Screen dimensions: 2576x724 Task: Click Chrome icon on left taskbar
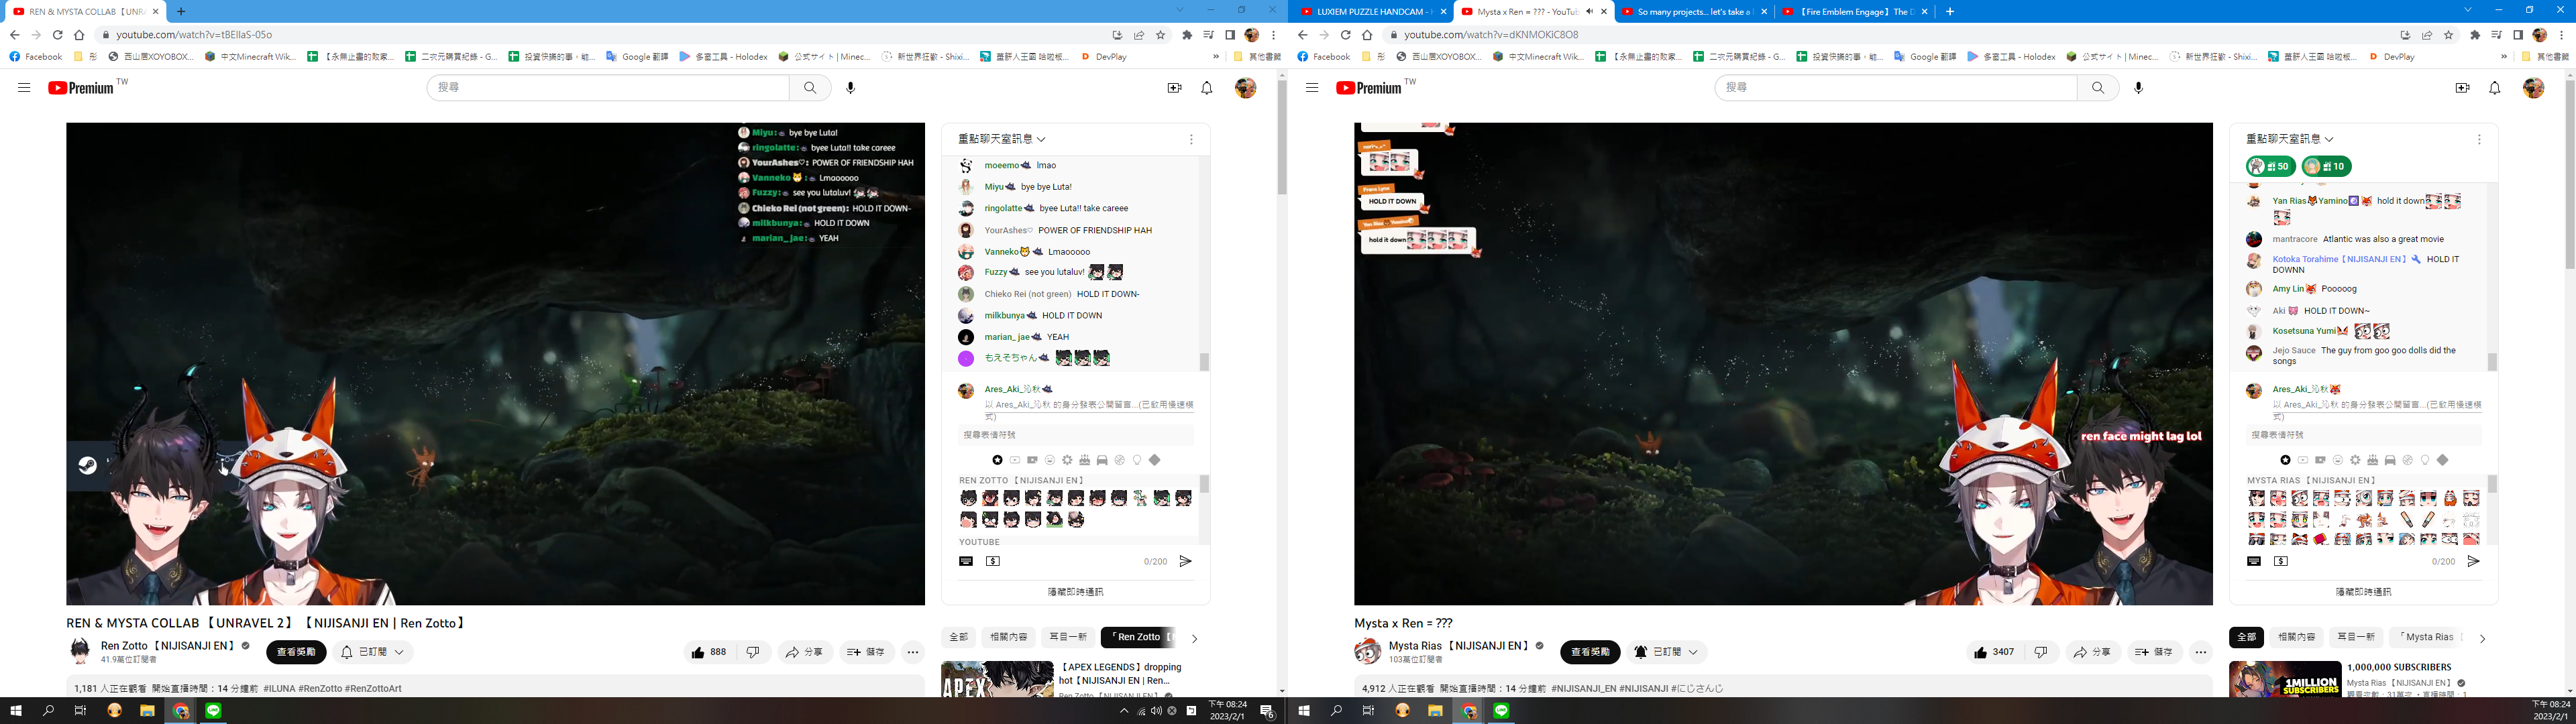(181, 711)
